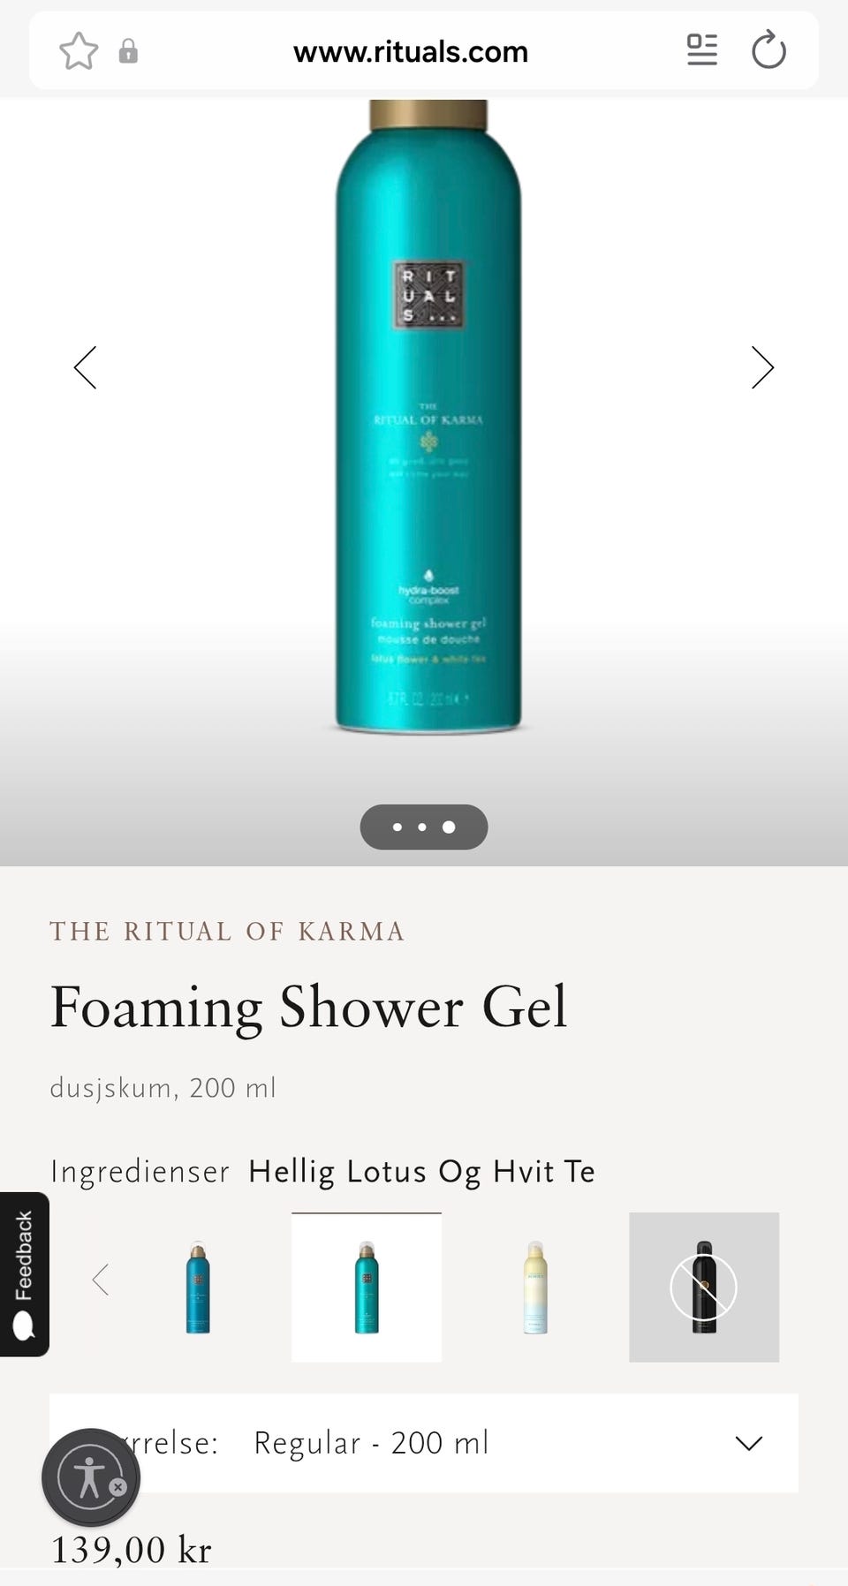Viewport: 848px width, 1586px height.
Task: Open the accessibility widget icon
Action: pos(91,1477)
